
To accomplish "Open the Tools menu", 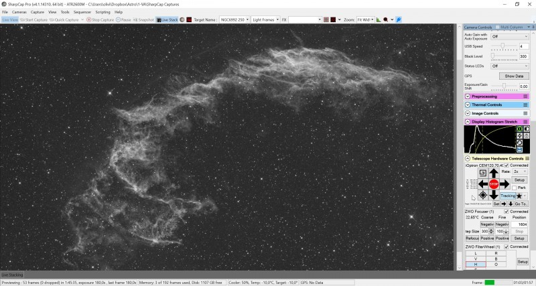I will point(65,12).
